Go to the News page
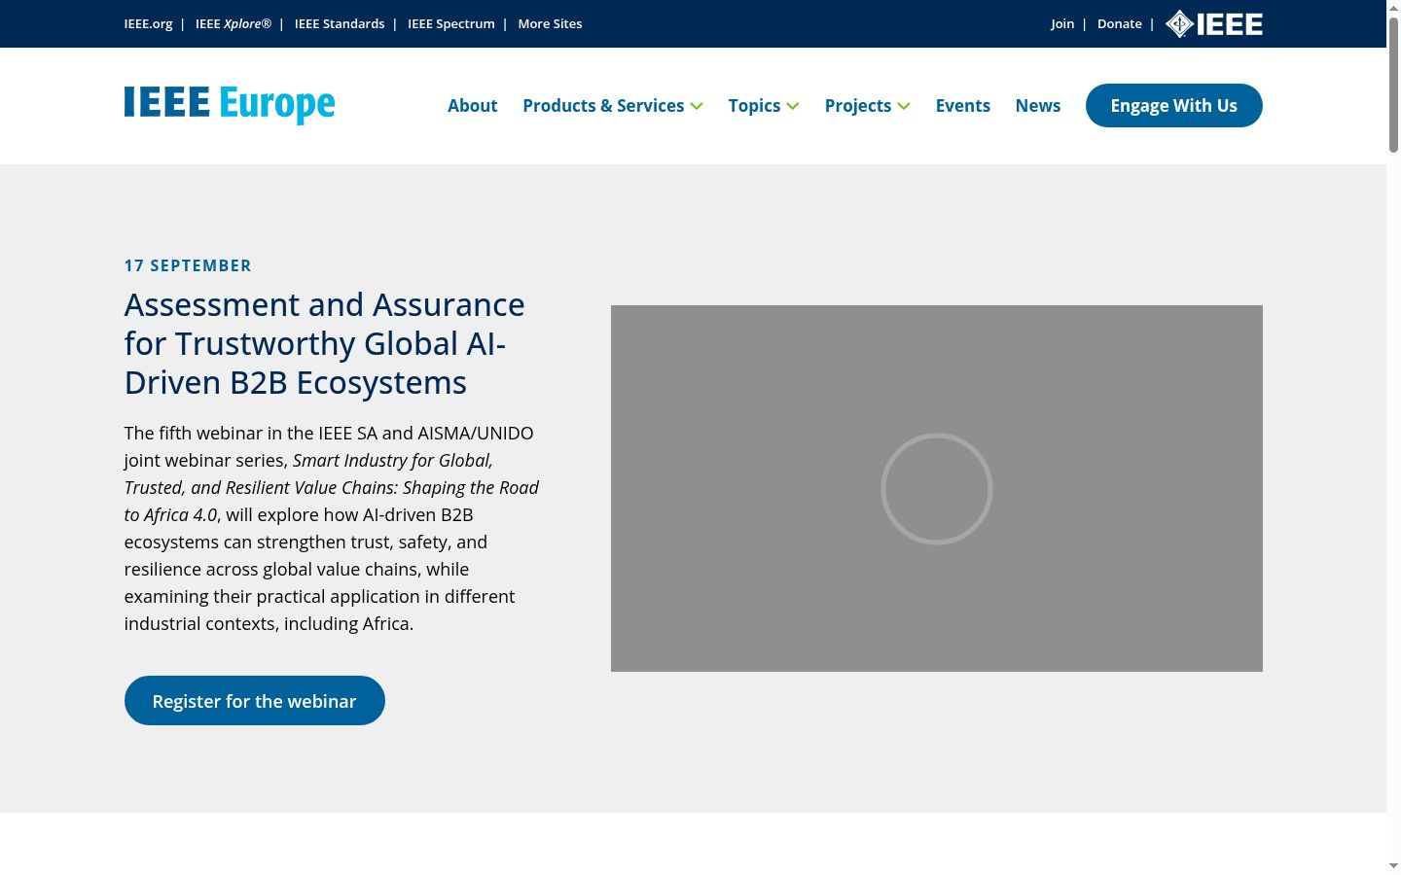 click(1038, 105)
